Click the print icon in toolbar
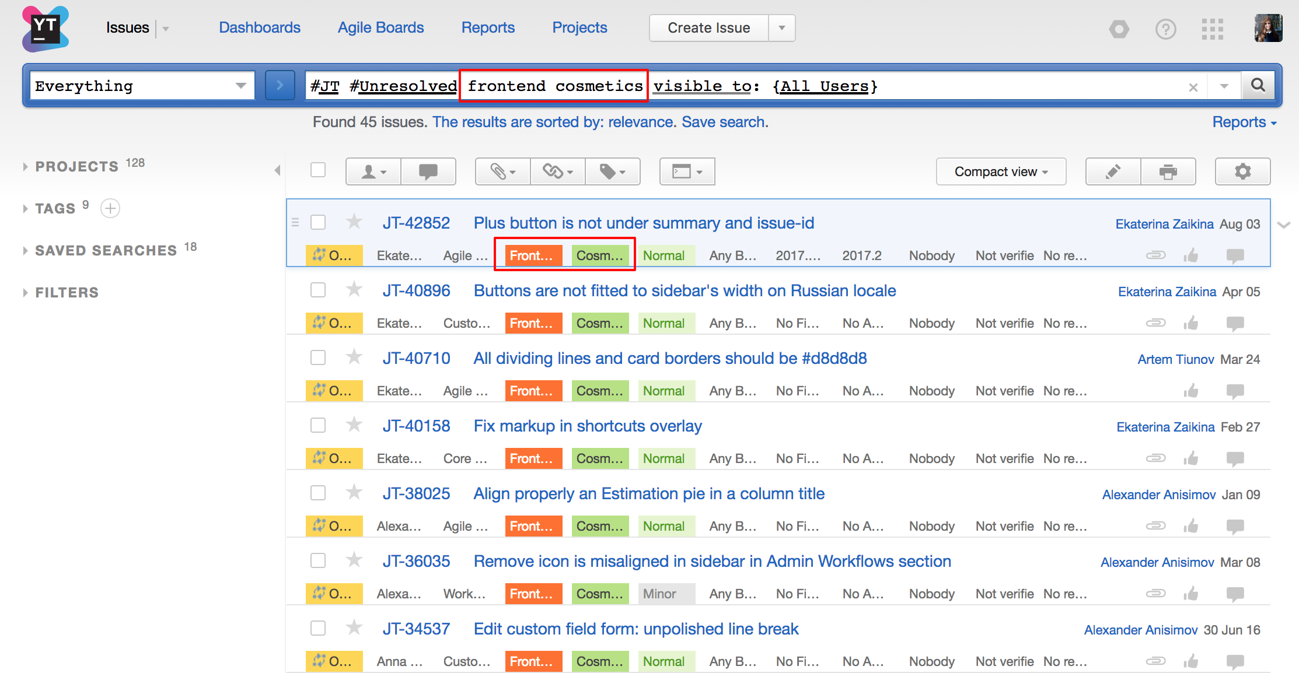The width and height of the screenshot is (1299, 673). pos(1168,171)
